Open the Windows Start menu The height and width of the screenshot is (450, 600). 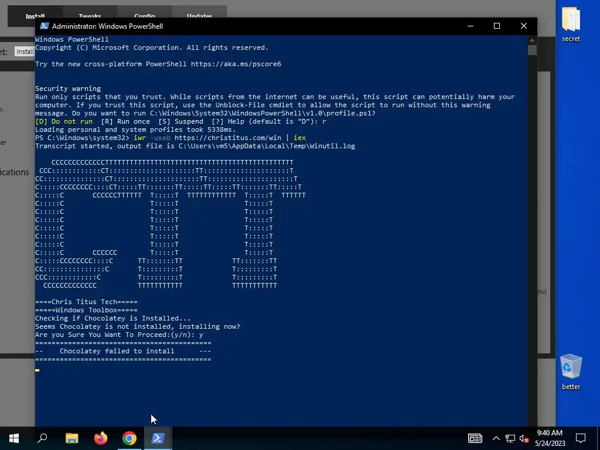(14, 438)
